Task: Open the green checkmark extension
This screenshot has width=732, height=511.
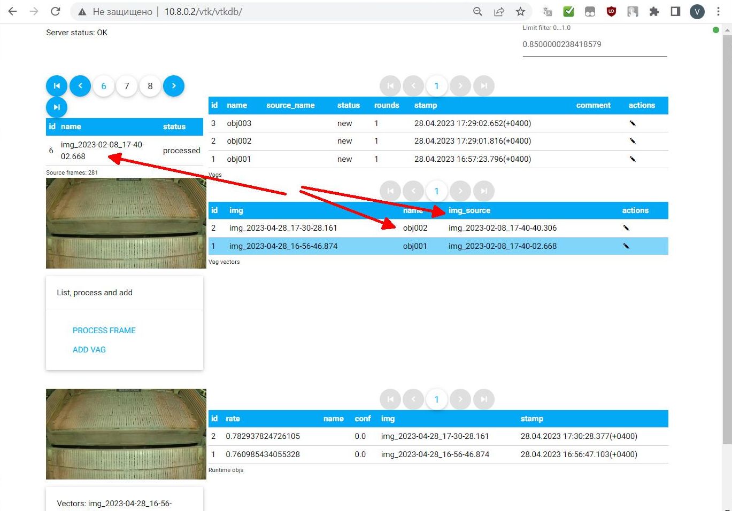Action: point(569,12)
